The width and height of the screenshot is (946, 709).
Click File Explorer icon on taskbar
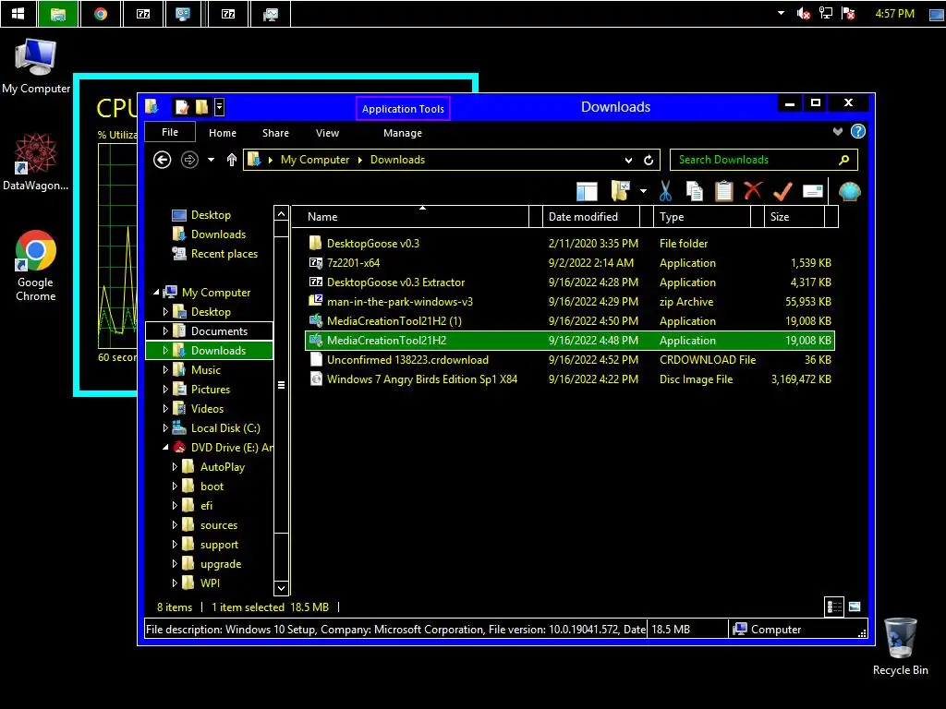[58, 13]
